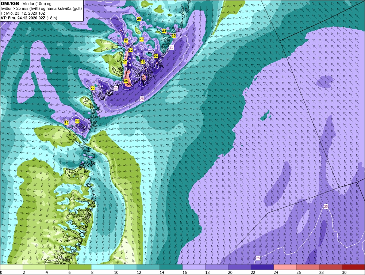Pick the legend swatch between 26 and 28
Viewport: 365px width, 275px height.
click(x=308, y=267)
